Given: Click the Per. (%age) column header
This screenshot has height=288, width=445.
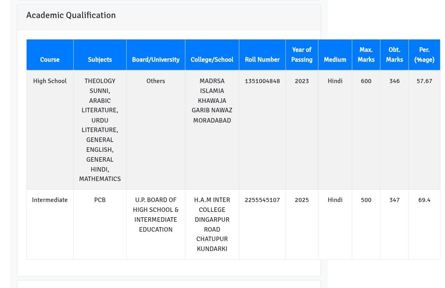Looking at the screenshot, I should point(424,55).
